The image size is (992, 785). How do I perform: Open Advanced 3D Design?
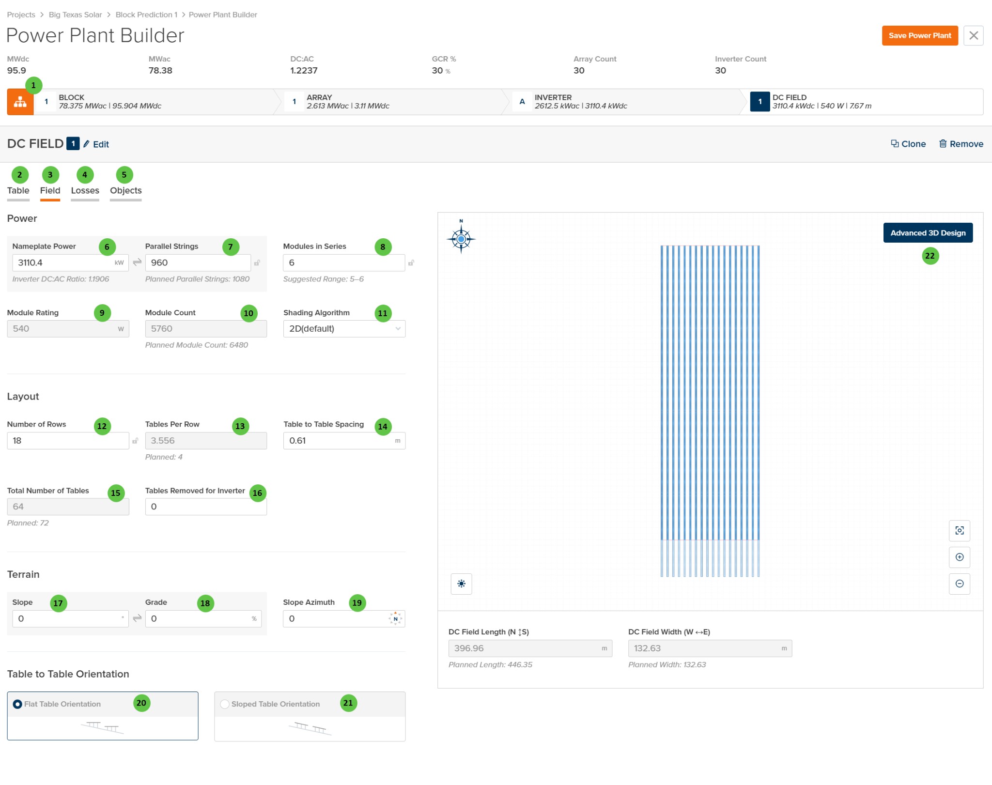point(928,232)
